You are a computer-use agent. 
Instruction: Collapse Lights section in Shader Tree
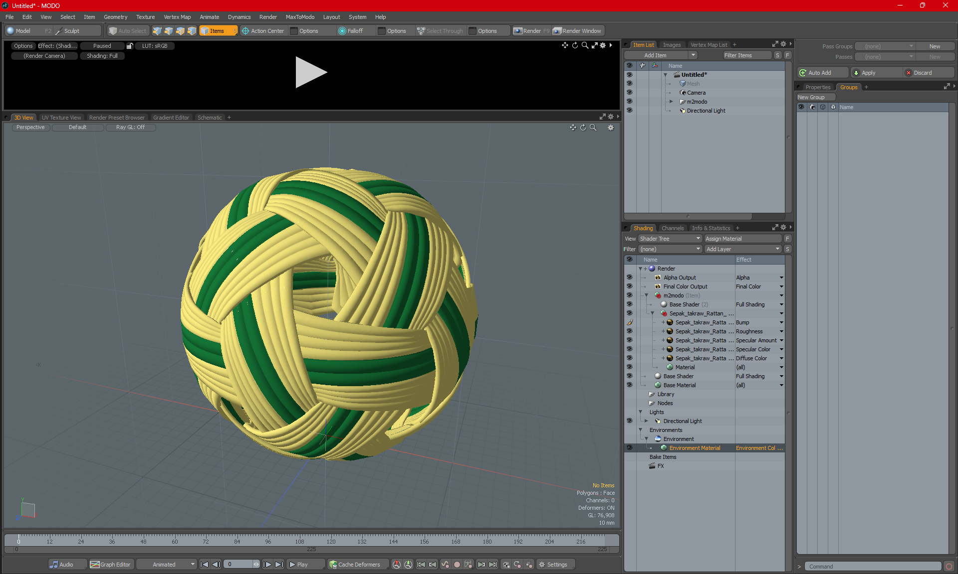pyautogui.click(x=640, y=412)
